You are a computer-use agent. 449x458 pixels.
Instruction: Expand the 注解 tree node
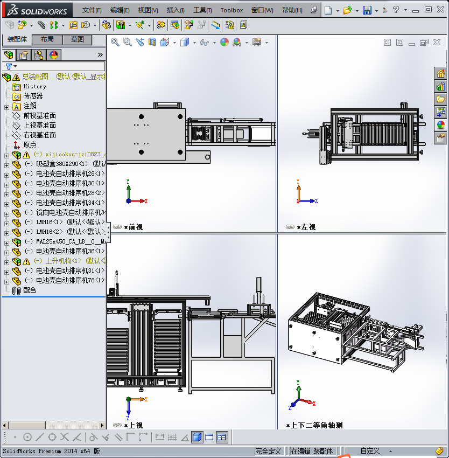6,107
